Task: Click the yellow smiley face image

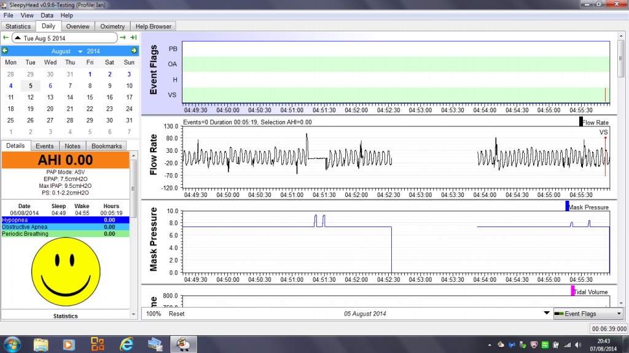Action: 66,271
